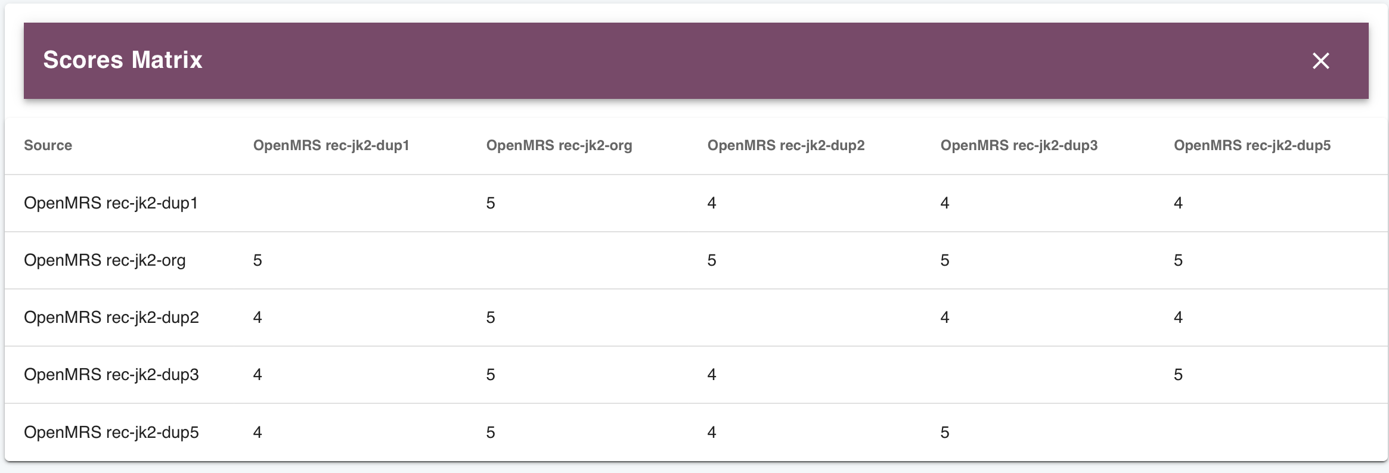Click the Scores Matrix title
The height and width of the screenshot is (473, 1389).
[123, 60]
